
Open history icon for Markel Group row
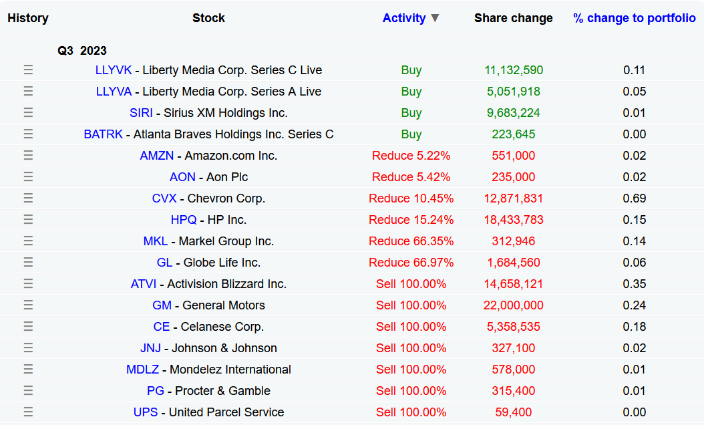pos(28,241)
